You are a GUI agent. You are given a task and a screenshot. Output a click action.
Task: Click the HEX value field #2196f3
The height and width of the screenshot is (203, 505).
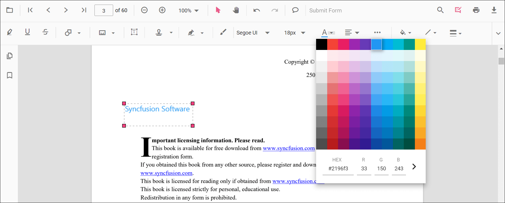[x=338, y=169]
